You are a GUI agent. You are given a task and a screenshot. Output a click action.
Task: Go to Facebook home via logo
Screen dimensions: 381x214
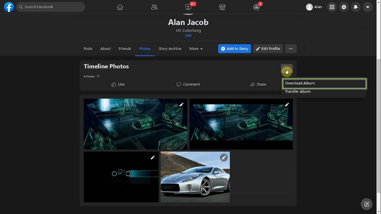[x=9, y=7]
